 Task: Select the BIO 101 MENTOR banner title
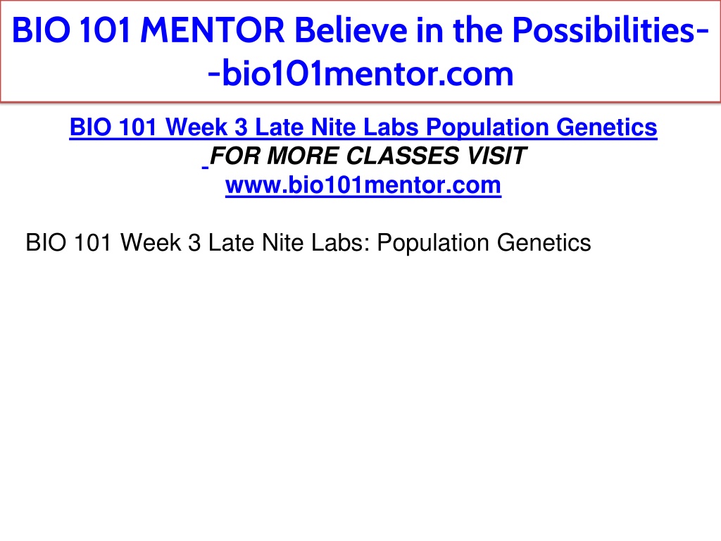(x=360, y=51)
